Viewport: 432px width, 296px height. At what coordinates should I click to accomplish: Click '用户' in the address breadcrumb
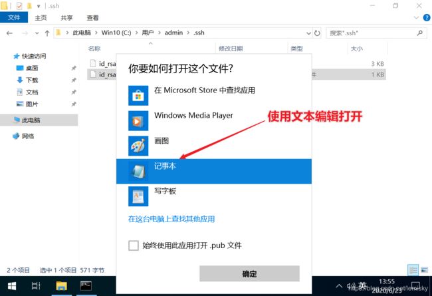tap(148, 33)
